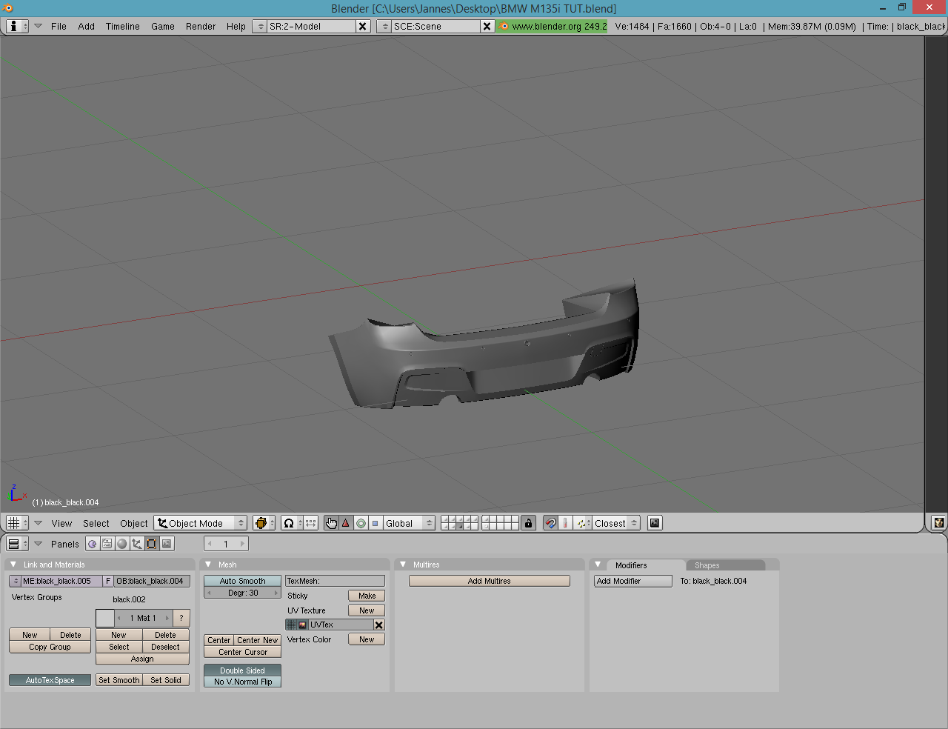The height and width of the screenshot is (729, 948).
Task: Open the Scene context panel icon
Action: pyautogui.click(x=167, y=544)
